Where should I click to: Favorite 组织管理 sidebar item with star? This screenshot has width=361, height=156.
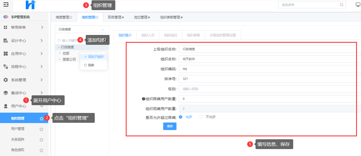[x=41, y=118]
